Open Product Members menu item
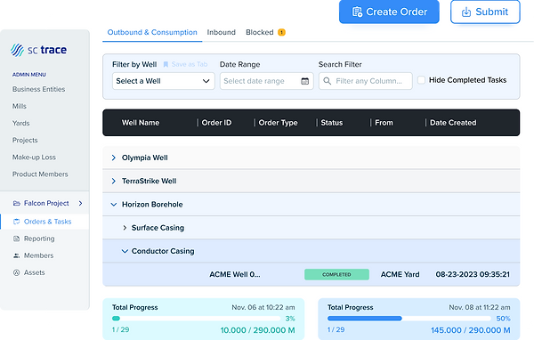534x340 pixels. pos(40,174)
